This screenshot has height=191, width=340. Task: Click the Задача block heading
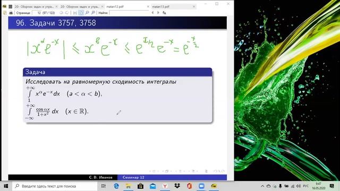(x=35, y=72)
